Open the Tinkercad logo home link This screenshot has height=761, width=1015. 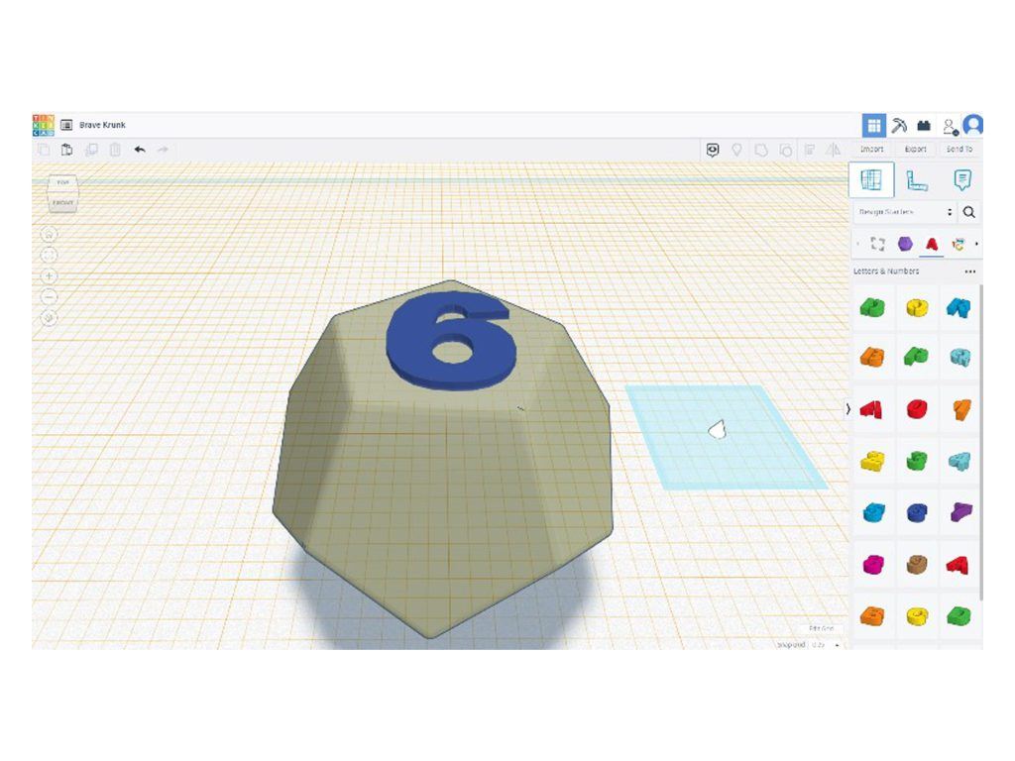(44, 125)
